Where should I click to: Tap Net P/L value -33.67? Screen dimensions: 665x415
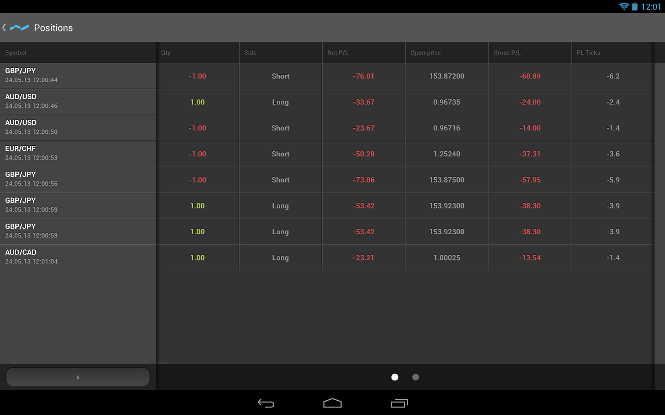[364, 102]
